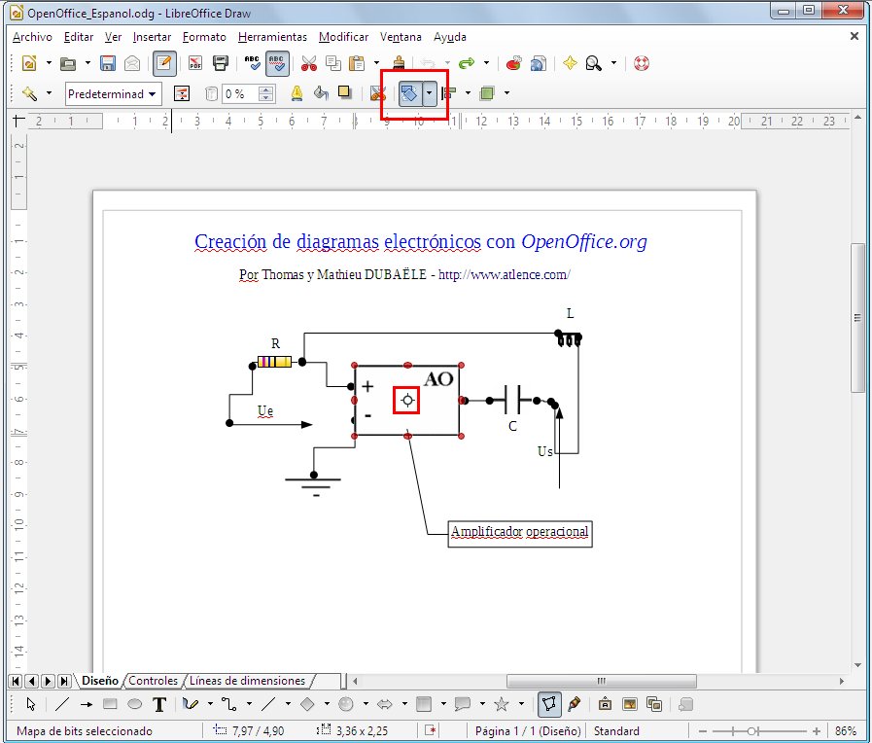Switch to the Controles layer tab
This screenshot has width=872, height=743.
click(x=153, y=681)
